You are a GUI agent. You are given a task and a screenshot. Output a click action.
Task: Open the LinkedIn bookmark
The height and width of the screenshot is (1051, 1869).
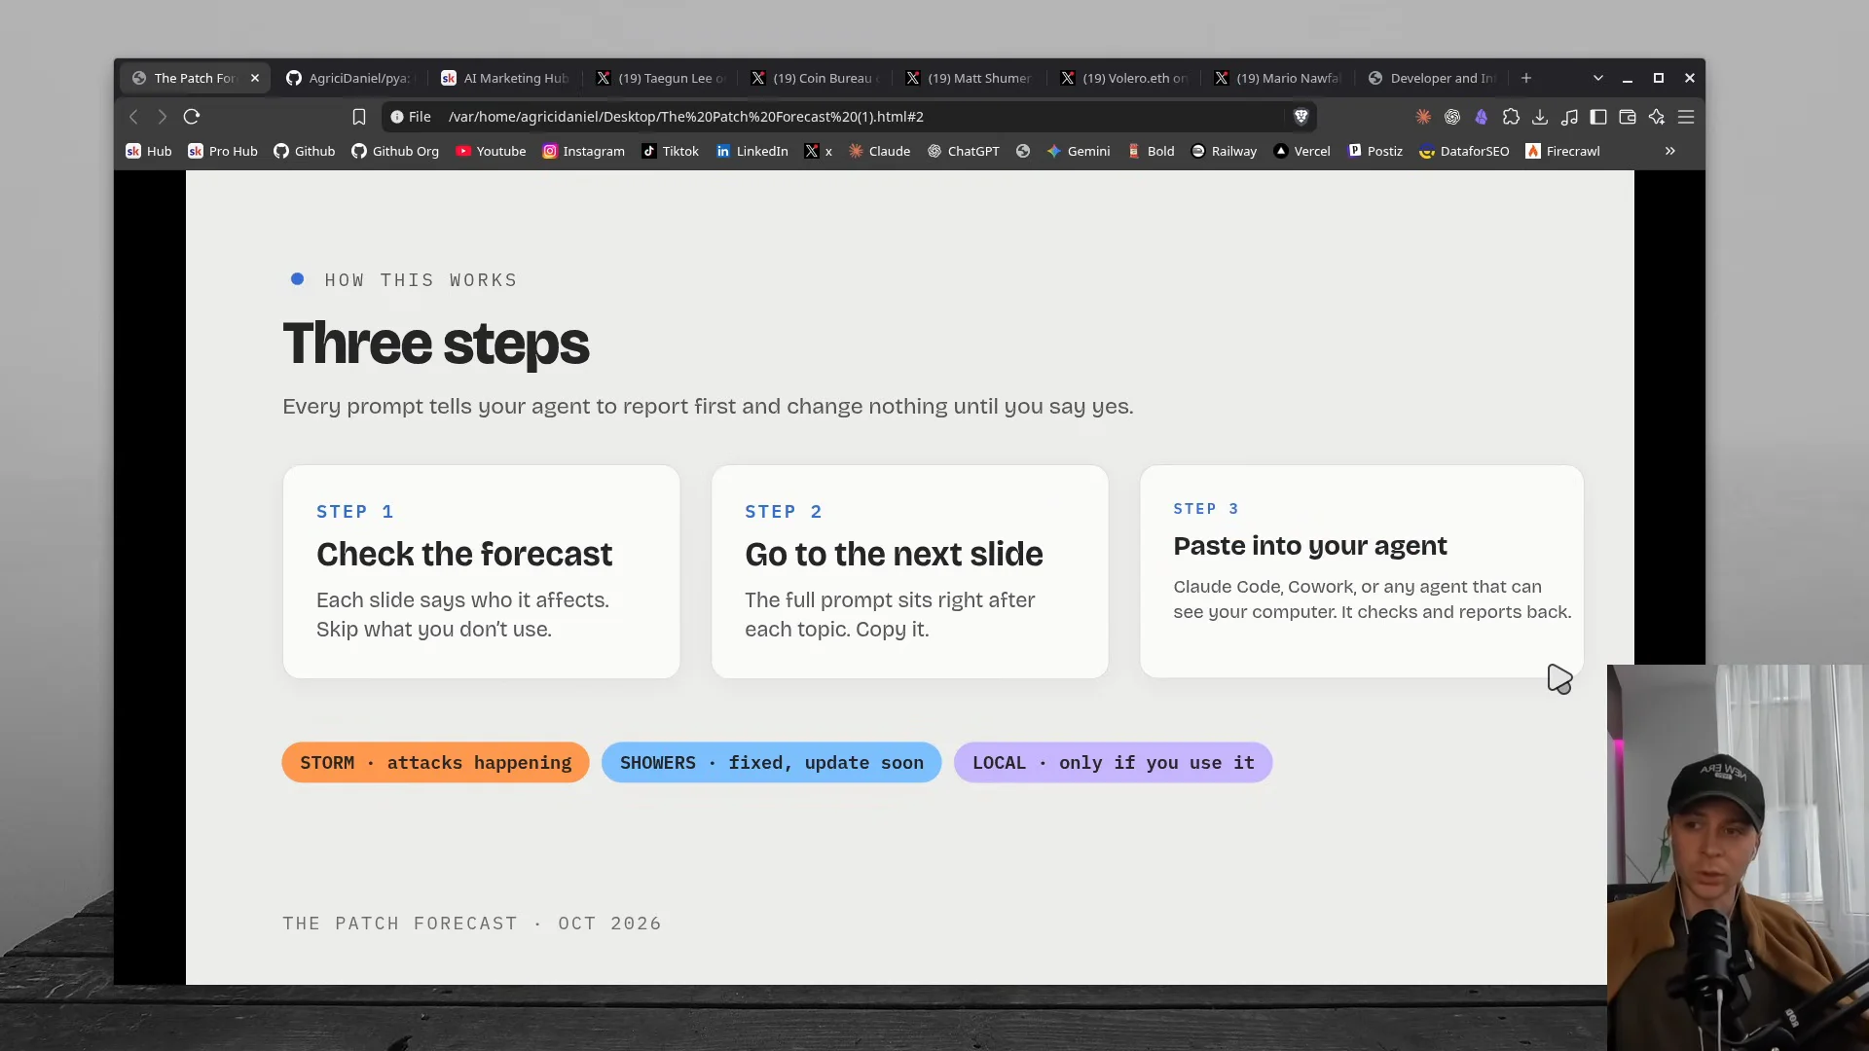tap(751, 151)
